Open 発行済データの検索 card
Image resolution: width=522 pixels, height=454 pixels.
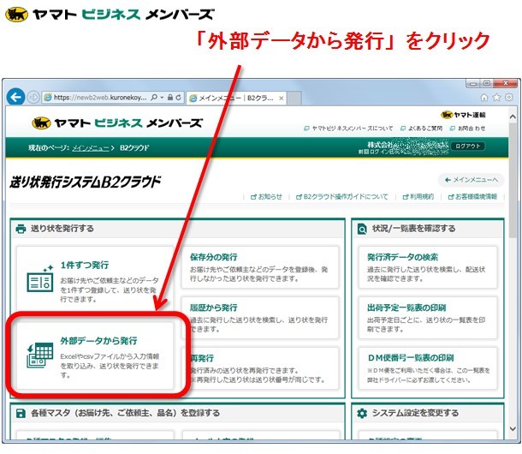428,267
